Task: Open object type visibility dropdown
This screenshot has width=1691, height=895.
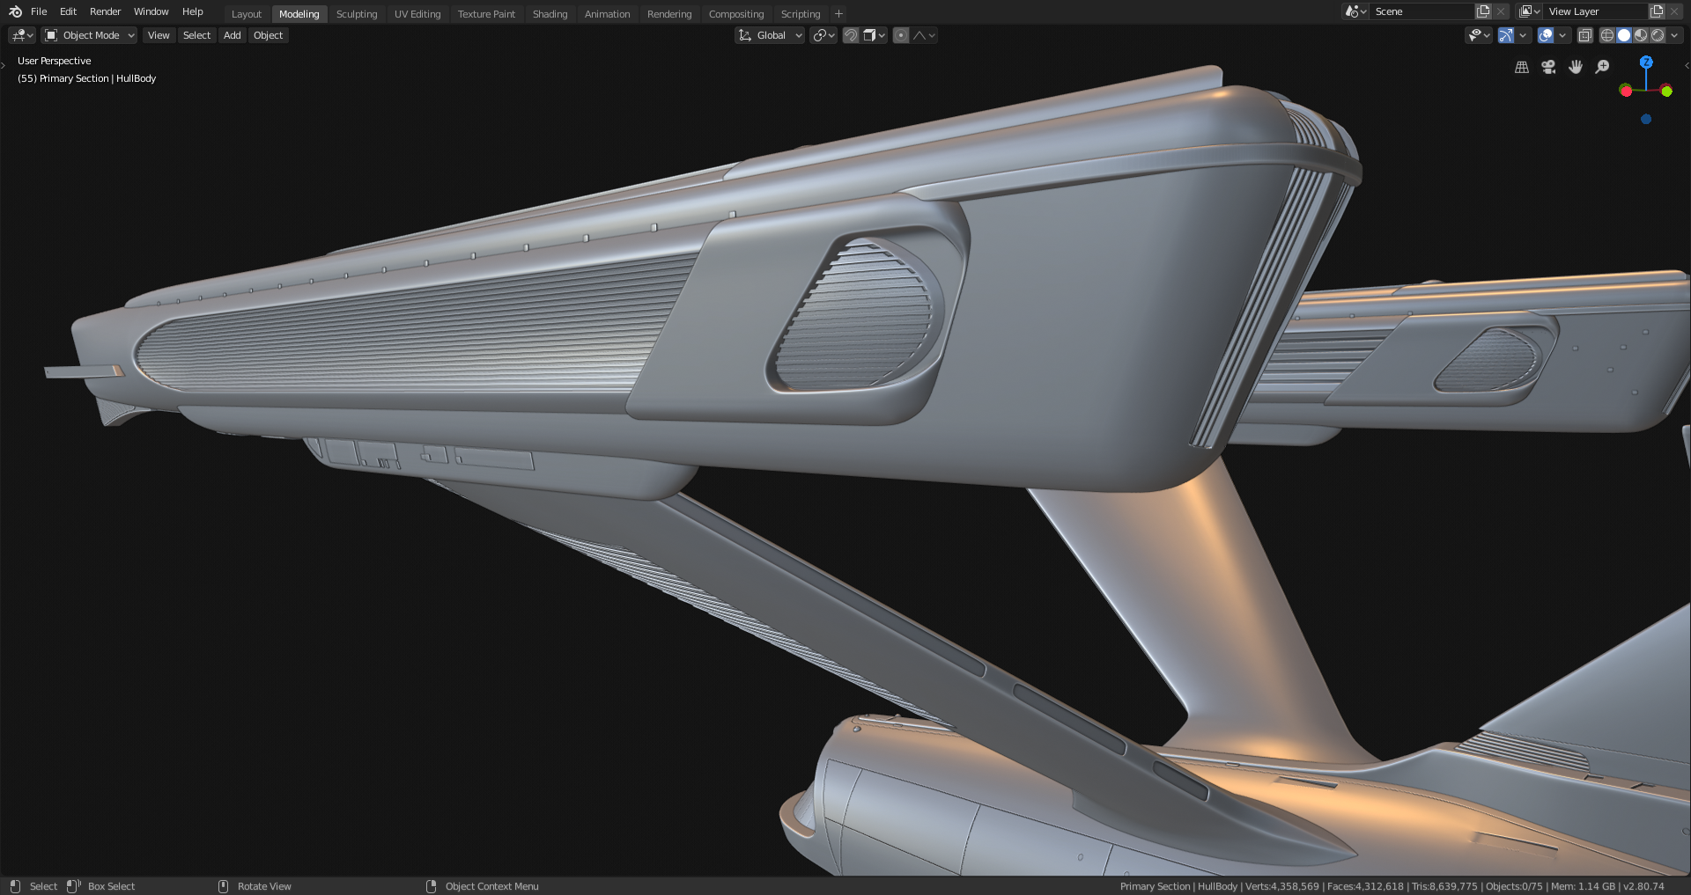Action: [x=1479, y=35]
